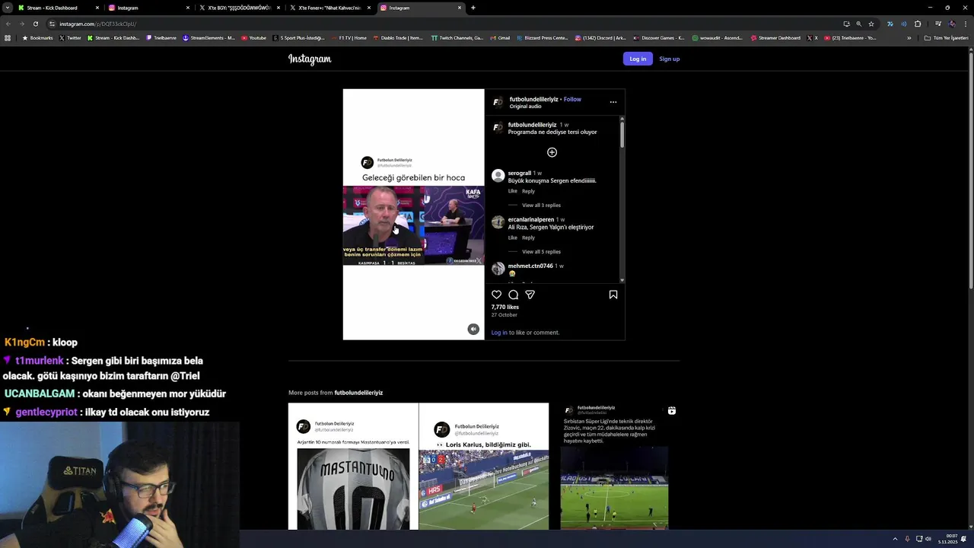Viewport: 974px width, 548px height.
Task: Show hidden system tray icons
Action: pyautogui.click(x=895, y=539)
